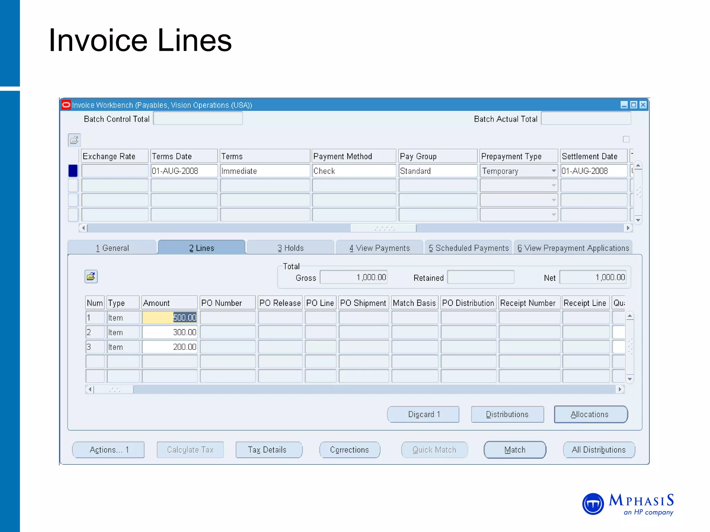Click the invoice grid horizontal scrollbar thumb
Image resolution: width=710 pixels, height=532 pixels.
(x=384, y=228)
